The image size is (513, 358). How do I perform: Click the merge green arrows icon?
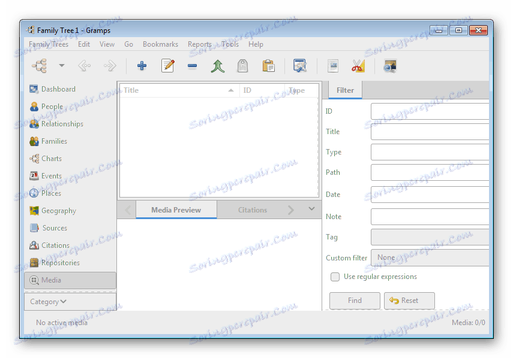pos(218,66)
